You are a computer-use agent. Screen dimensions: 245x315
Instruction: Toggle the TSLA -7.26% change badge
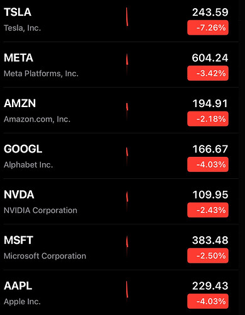pyautogui.click(x=208, y=28)
